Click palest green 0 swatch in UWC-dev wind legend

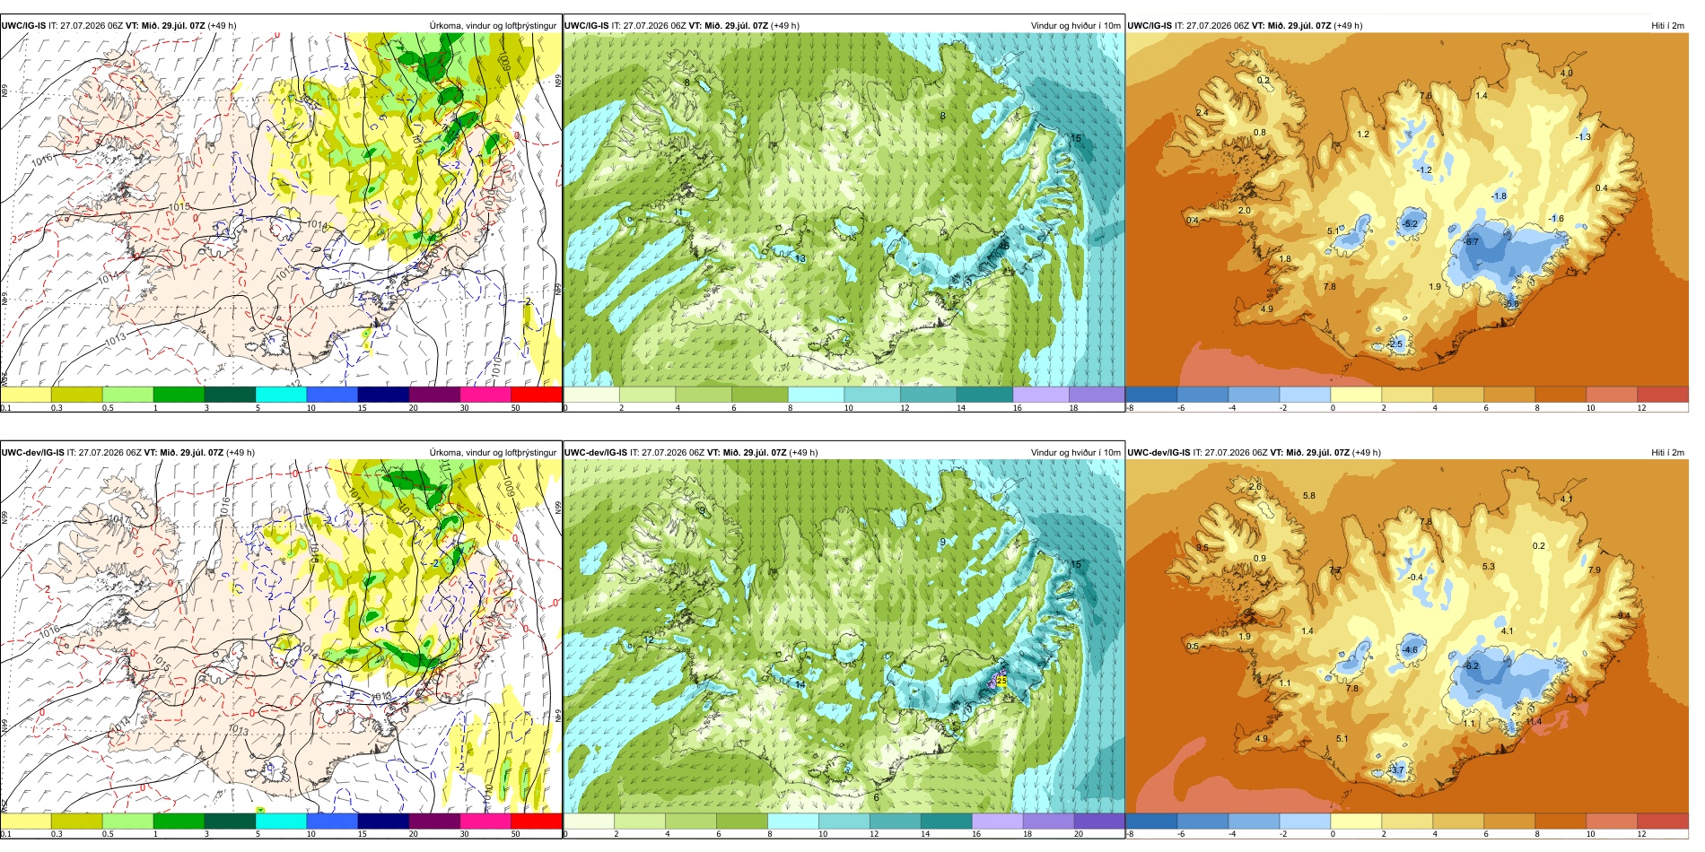(589, 822)
